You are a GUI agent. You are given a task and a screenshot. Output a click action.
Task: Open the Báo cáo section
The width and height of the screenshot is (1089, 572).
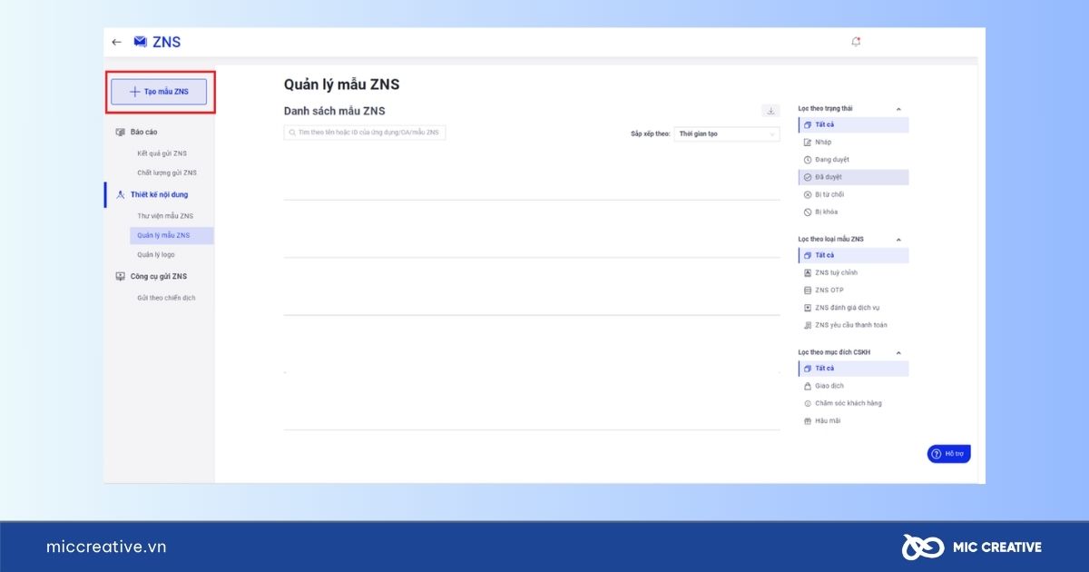click(x=143, y=132)
